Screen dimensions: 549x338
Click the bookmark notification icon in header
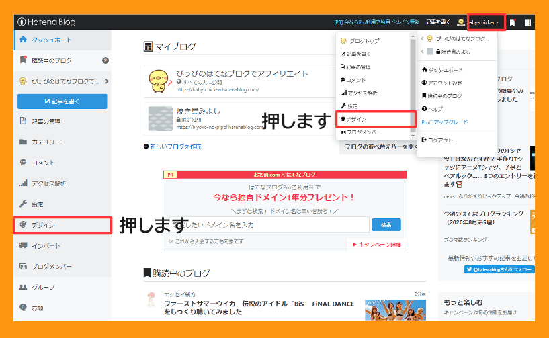tap(513, 22)
